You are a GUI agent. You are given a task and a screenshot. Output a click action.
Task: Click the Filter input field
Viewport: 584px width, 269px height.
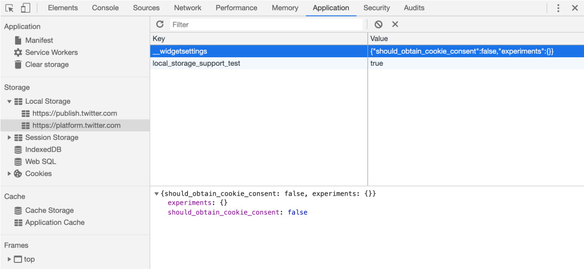pyautogui.click(x=266, y=24)
